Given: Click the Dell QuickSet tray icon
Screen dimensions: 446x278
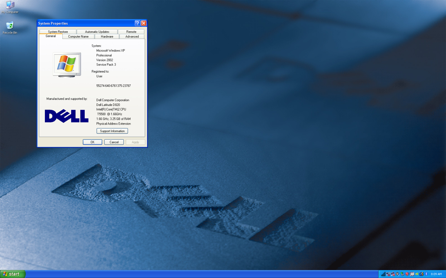Looking at the screenshot, I should 421,274.
